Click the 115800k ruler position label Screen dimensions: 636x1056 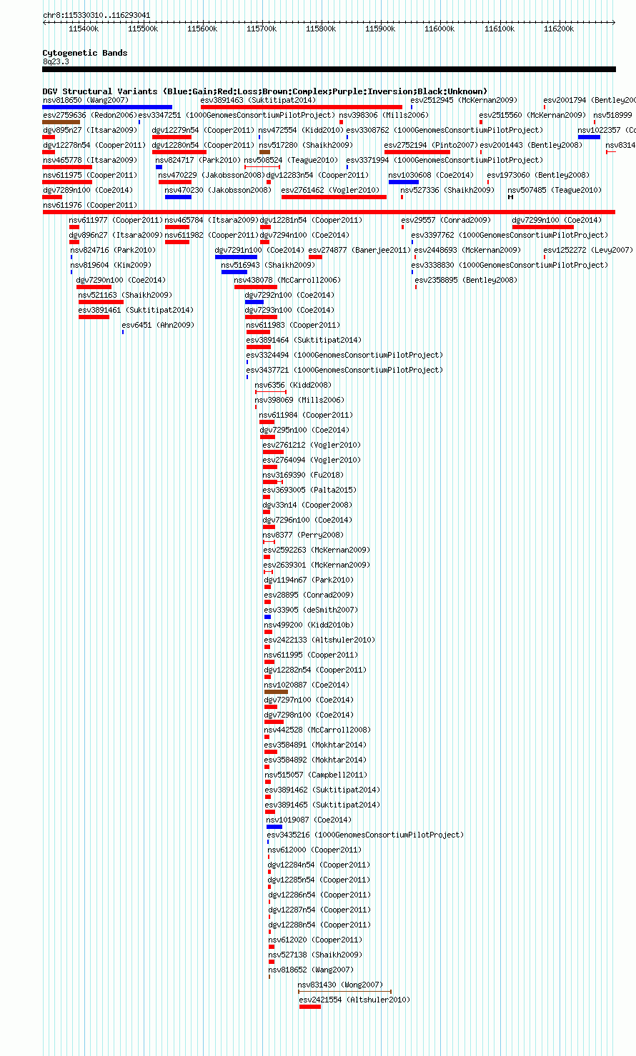pos(321,29)
